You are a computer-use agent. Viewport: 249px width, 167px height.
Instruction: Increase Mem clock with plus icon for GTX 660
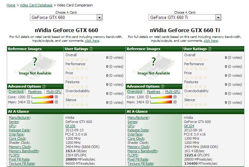(x=56, y=102)
